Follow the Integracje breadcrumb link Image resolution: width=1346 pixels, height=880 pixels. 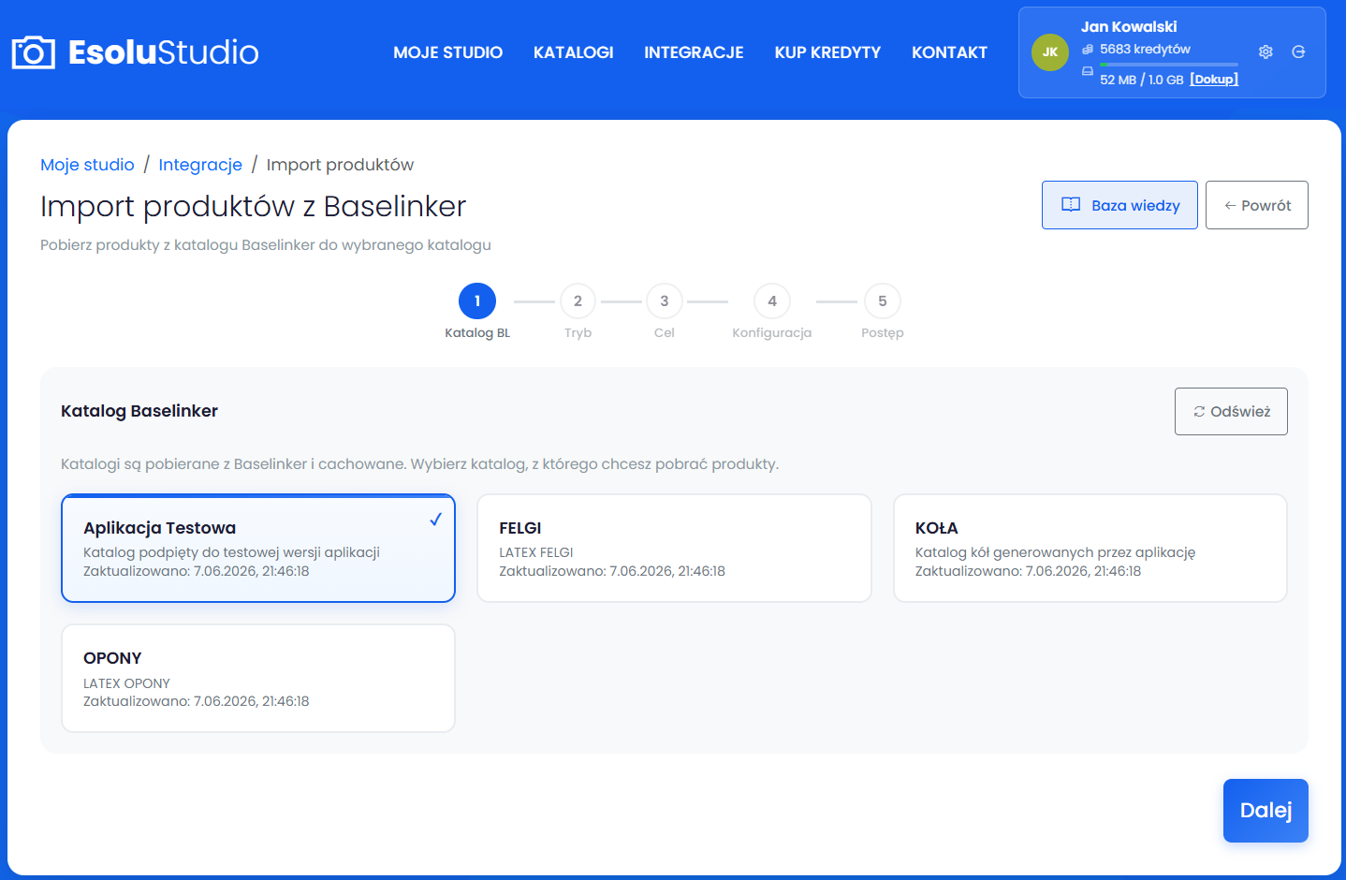pos(200,165)
